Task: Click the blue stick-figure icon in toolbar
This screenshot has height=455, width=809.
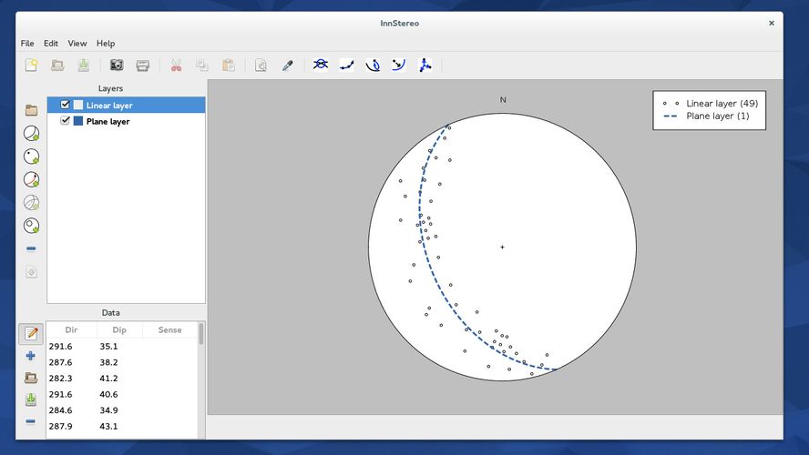Action: 425,66
